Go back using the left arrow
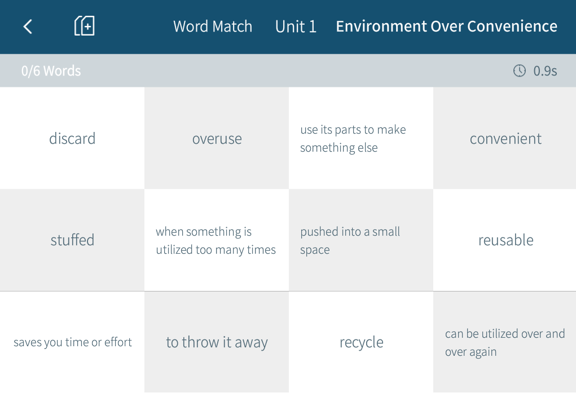The image size is (576, 393). (28, 27)
